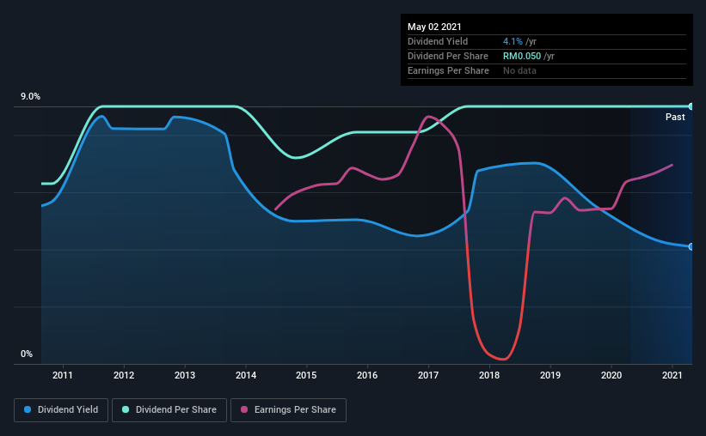Toggle the Dividend Per Share legend button
Viewport: 706px width, 436px height.
(x=169, y=410)
